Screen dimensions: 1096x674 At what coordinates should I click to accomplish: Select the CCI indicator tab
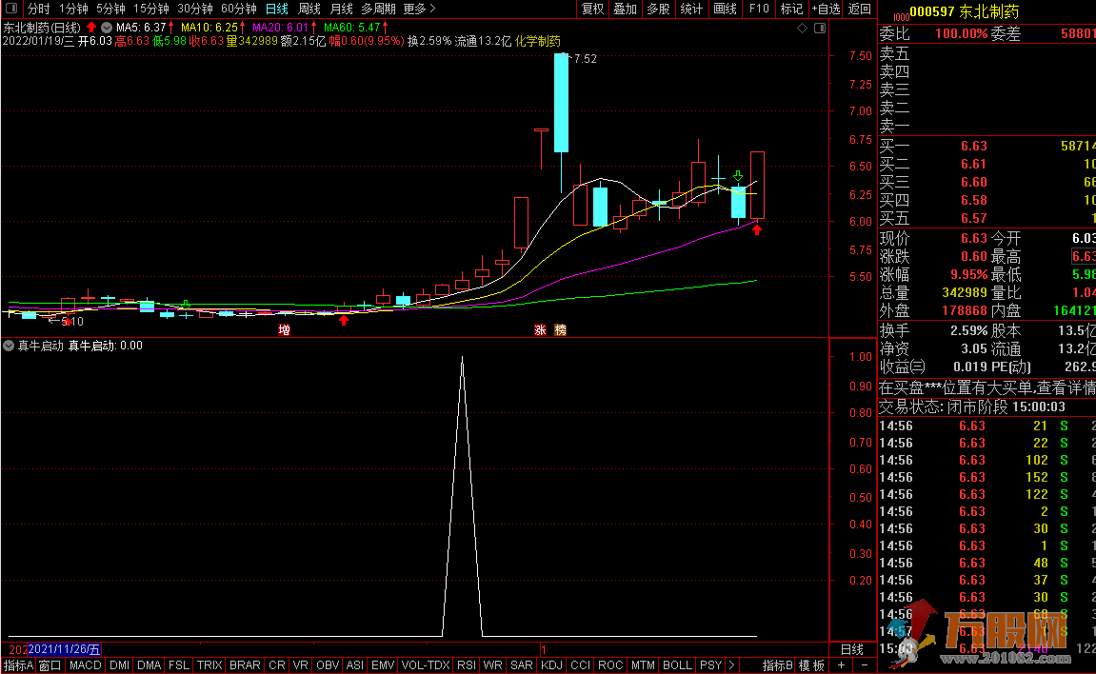pos(580,665)
